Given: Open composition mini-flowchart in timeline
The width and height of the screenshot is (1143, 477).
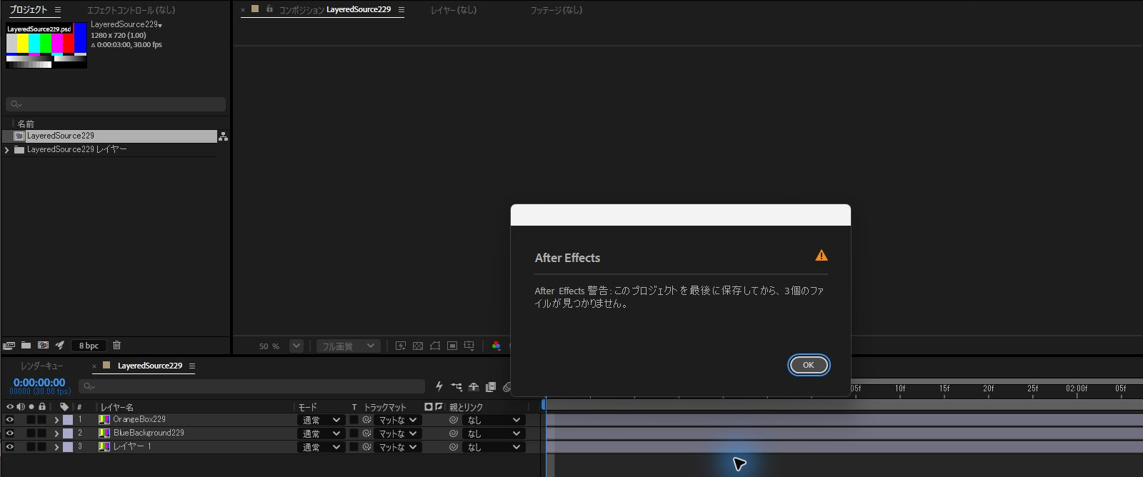Looking at the screenshot, I should click(456, 386).
